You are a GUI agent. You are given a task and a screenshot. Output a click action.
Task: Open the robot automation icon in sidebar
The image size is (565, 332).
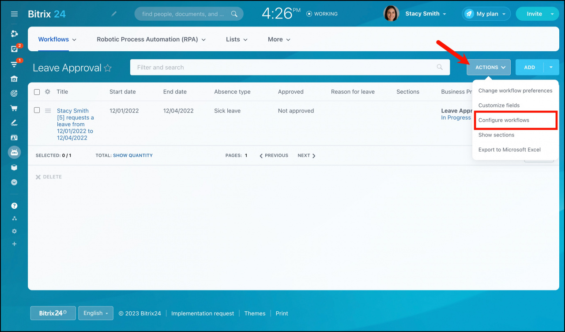click(14, 152)
